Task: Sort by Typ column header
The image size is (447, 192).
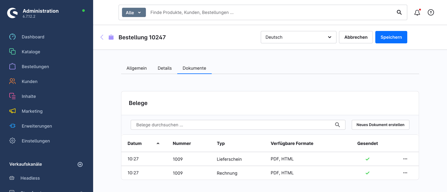Action: pyautogui.click(x=221, y=143)
